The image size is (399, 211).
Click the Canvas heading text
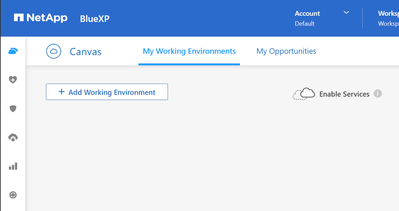[x=85, y=52]
